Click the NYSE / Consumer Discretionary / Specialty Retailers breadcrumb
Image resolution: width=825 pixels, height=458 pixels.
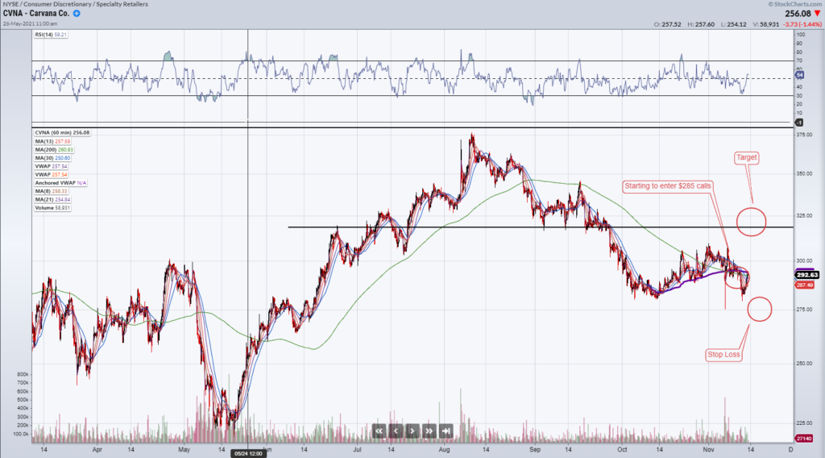[76, 4]
